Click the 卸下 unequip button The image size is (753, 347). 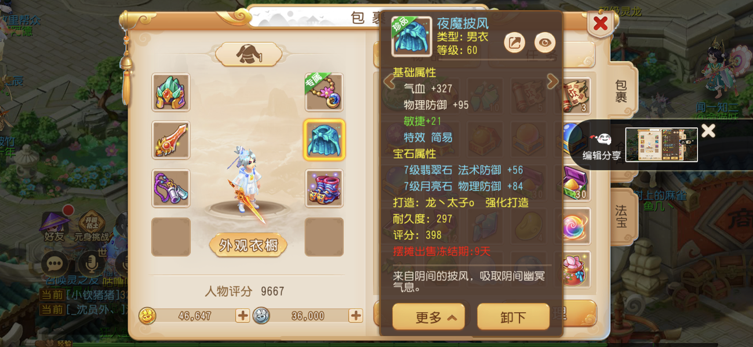[513, 317]
